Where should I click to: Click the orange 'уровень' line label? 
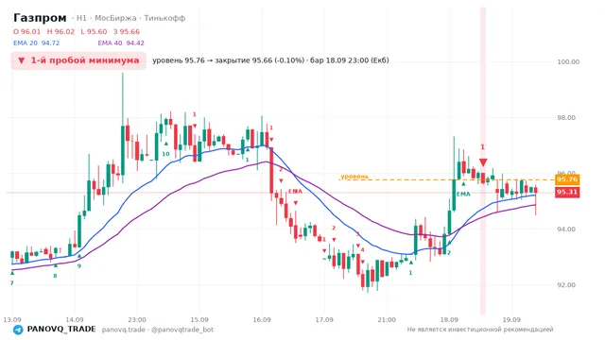click(x=354, y=177)
